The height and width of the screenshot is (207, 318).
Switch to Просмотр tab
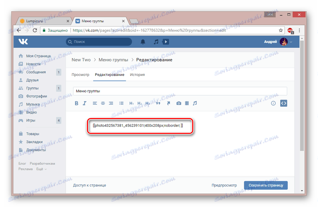click(x=80, y=75)
